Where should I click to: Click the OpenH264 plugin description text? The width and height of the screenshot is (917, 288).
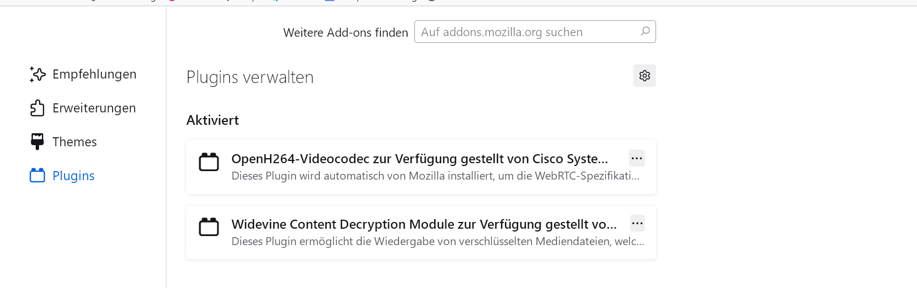pyautogui.click(x=435, y=176)
